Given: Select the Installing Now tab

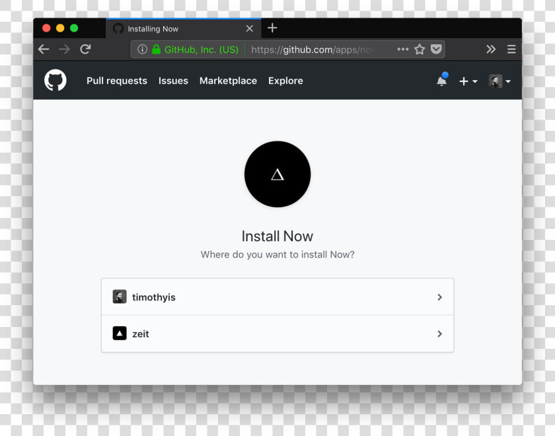Looking at the screenshot, I should click(x=184, y=28).
